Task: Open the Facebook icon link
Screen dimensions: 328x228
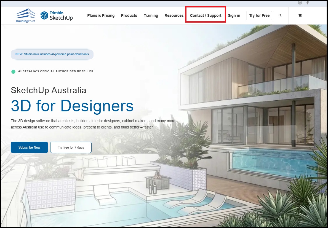Action: tap(308, 3)
